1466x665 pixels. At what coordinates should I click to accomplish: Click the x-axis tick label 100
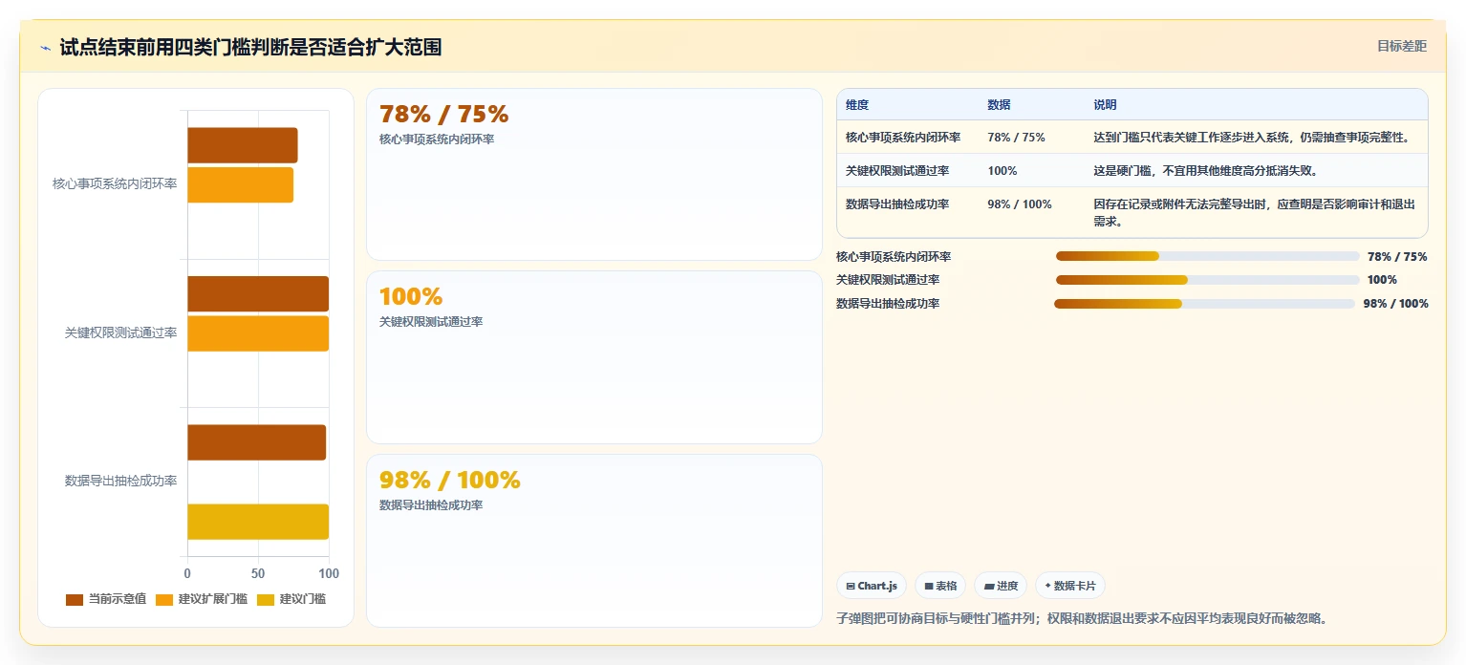[329, 574]
